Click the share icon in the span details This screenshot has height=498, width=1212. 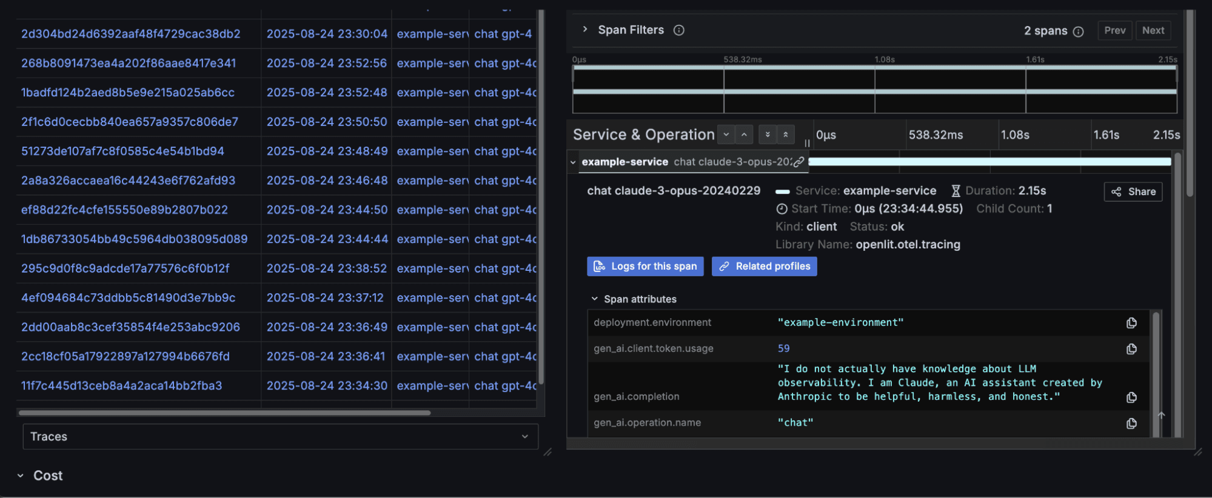[x=1116, y=192]
